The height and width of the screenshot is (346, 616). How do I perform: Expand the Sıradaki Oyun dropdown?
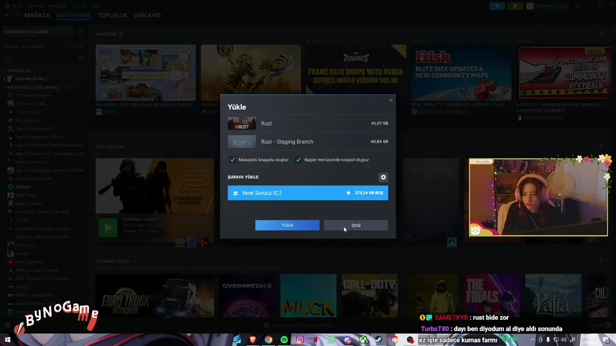point(134,261)
